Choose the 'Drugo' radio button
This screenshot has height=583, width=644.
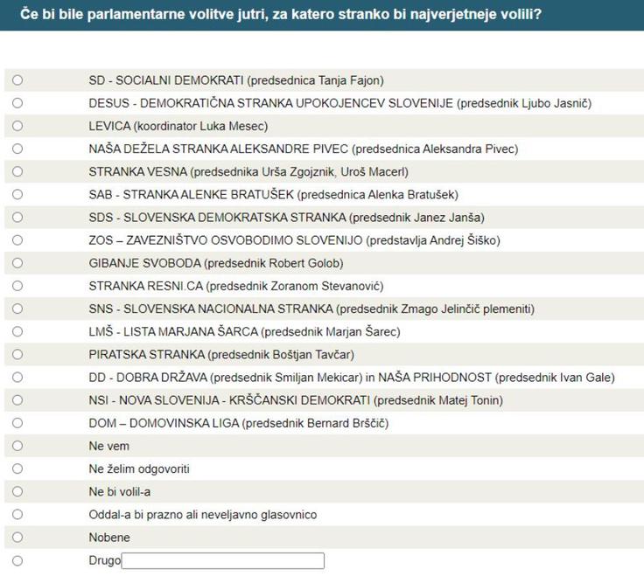point(17,561)
